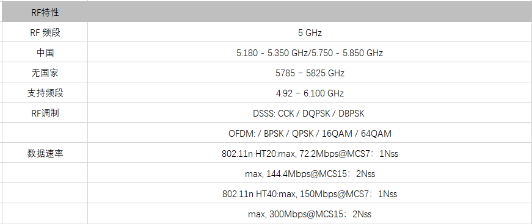Click the 无国家 label cell

45,73
